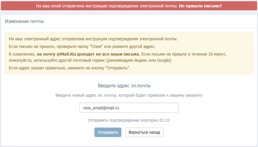This screenshot has height=147, width=258.
Task: Click the "Введите адрес эл.почты" field label
Action: [x=124, y=86]
